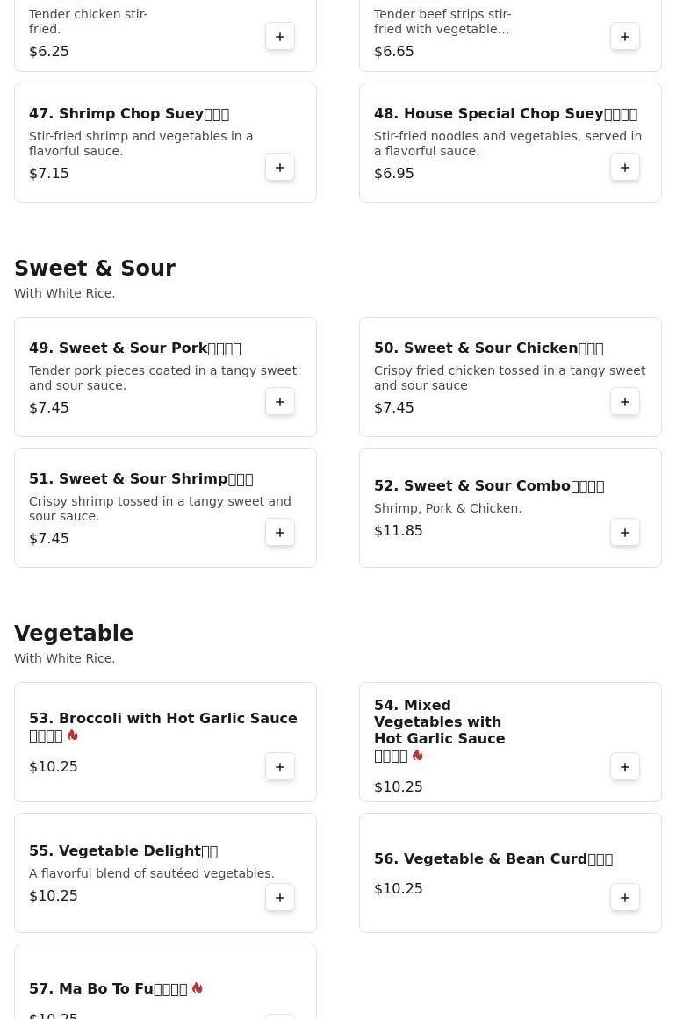676x1019 pixels.
Task: Add the $6.25 tender chicken stir-fried item
Action: point(280,37)
